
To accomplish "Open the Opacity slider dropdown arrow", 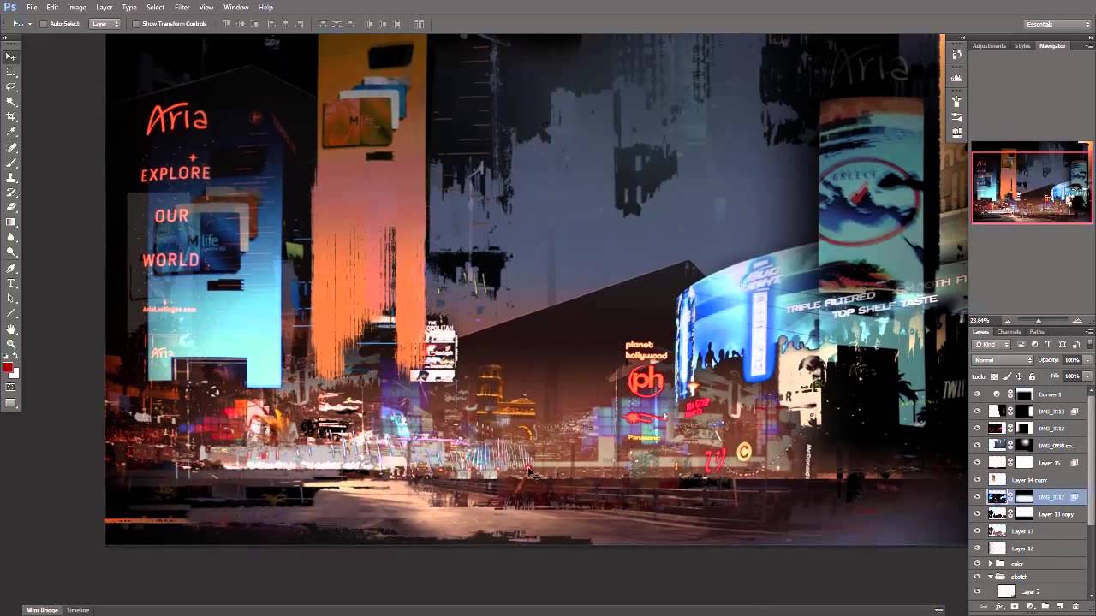I will pyautogui.click(x=1088, y=360).
